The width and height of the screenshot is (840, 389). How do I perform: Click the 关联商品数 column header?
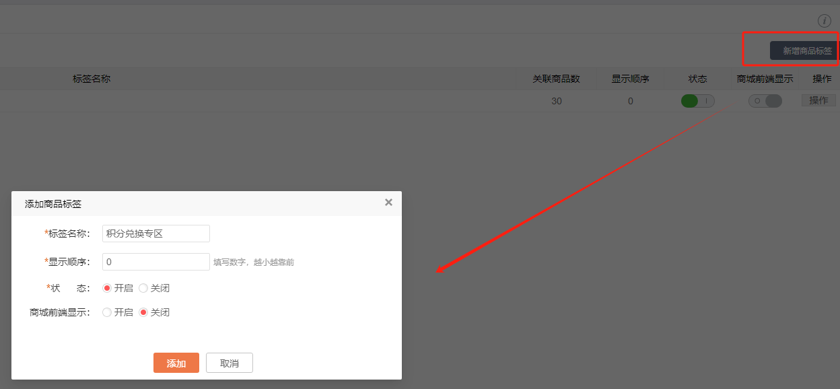pyautogui.click(x=556, y=79)
